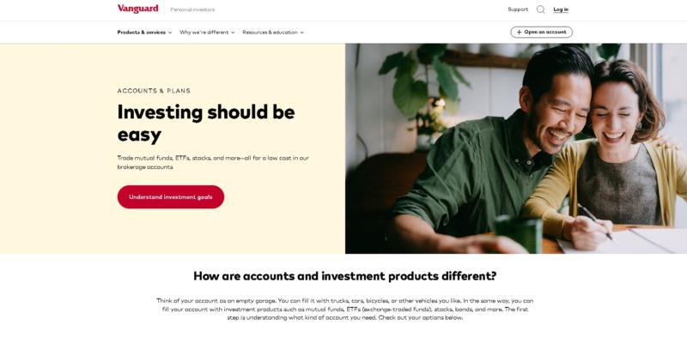Open the Products & services menu
Image resolution: width=687 pixels, height=337 pixels.
pos(144,33)
